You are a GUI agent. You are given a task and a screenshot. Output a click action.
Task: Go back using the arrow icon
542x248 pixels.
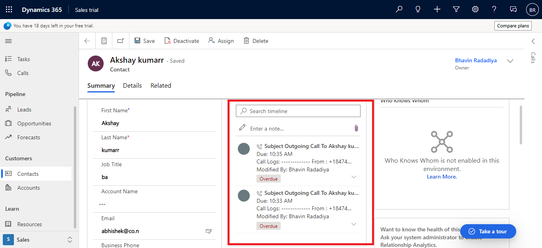click(87, 41)
